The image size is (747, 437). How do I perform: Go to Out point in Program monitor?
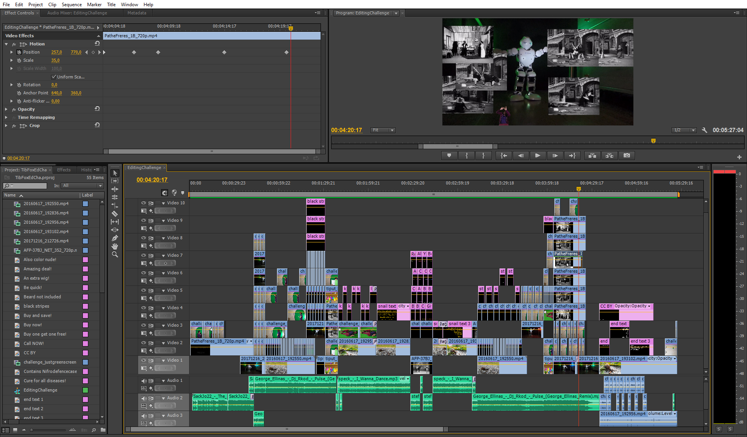(572, 156)
